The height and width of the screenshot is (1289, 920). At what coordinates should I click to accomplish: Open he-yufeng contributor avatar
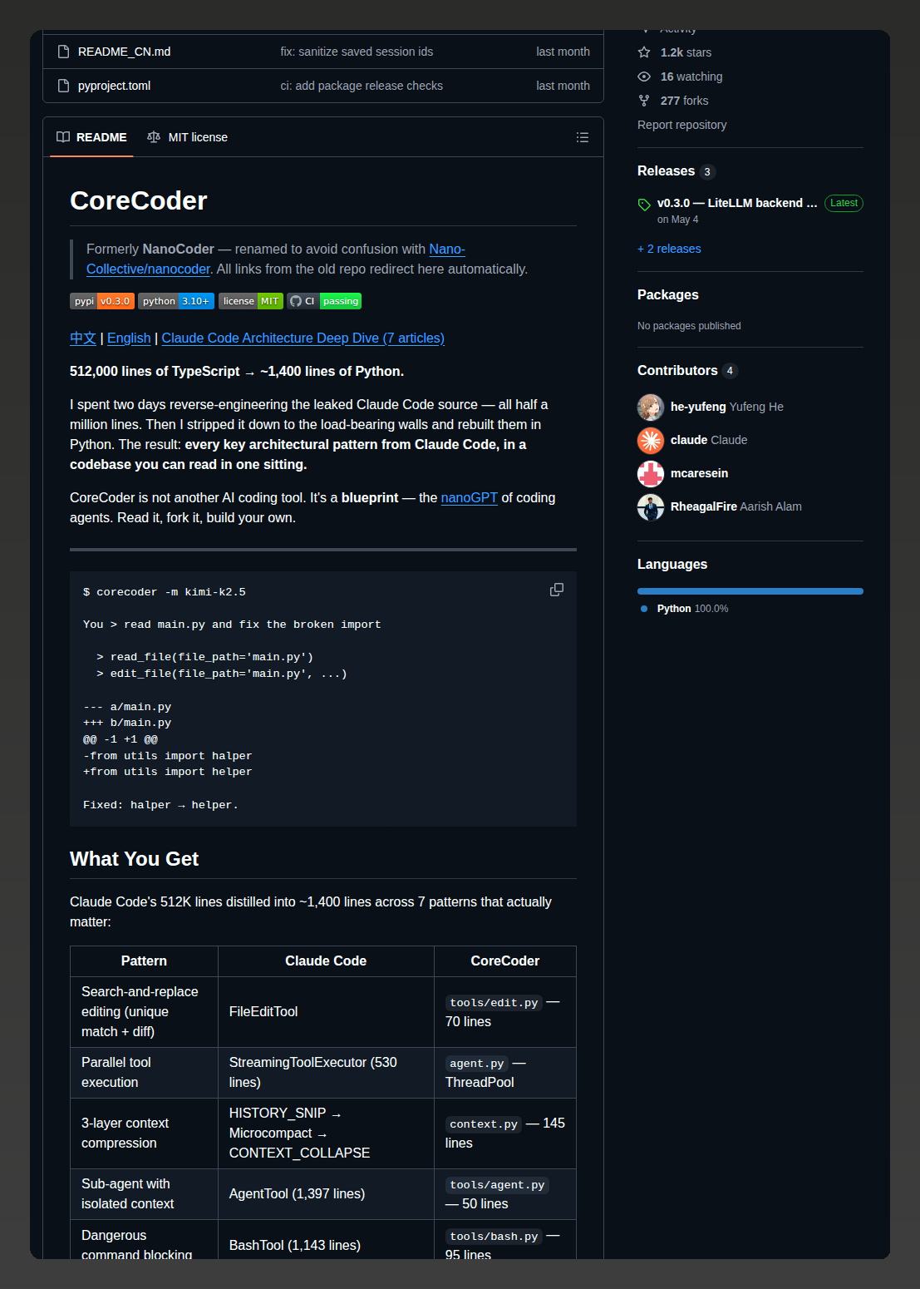651,407
